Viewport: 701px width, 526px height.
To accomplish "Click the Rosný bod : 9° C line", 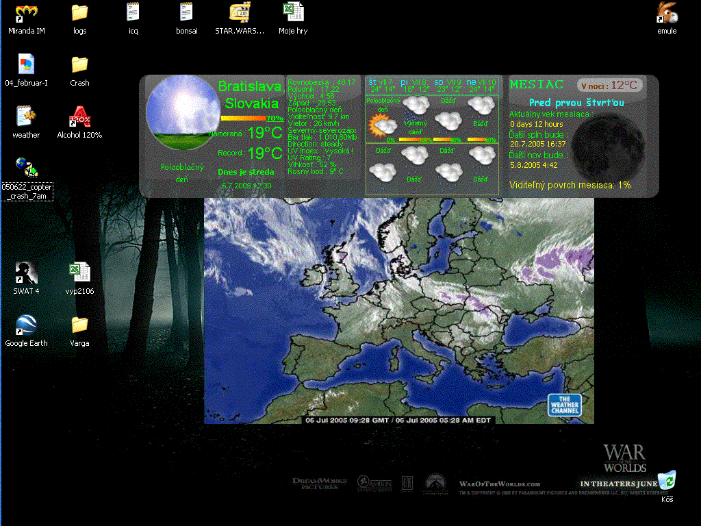I will [315, 171].
